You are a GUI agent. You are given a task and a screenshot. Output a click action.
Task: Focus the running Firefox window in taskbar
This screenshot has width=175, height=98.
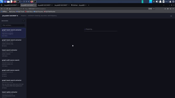(32, 2)
